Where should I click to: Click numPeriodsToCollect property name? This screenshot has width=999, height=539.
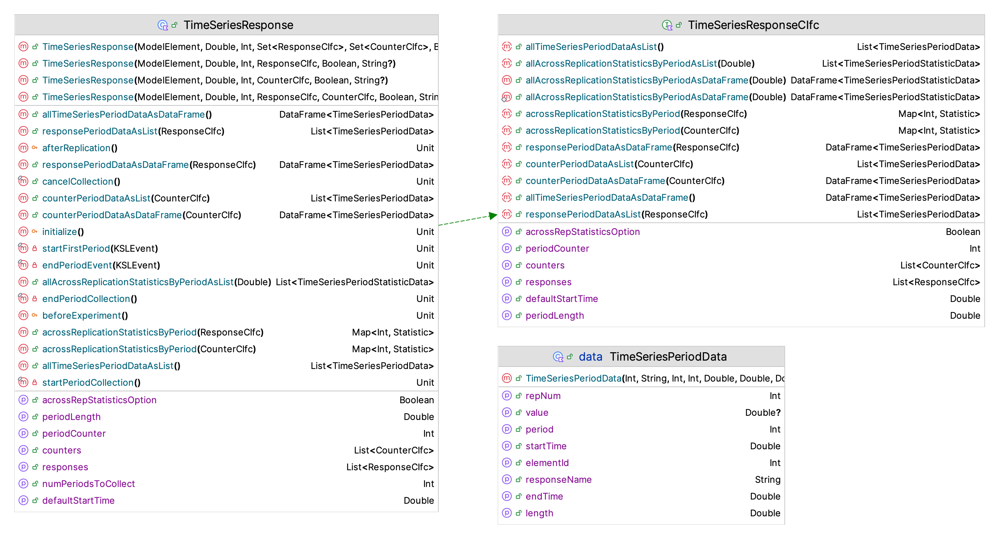[x=88, y=483]
